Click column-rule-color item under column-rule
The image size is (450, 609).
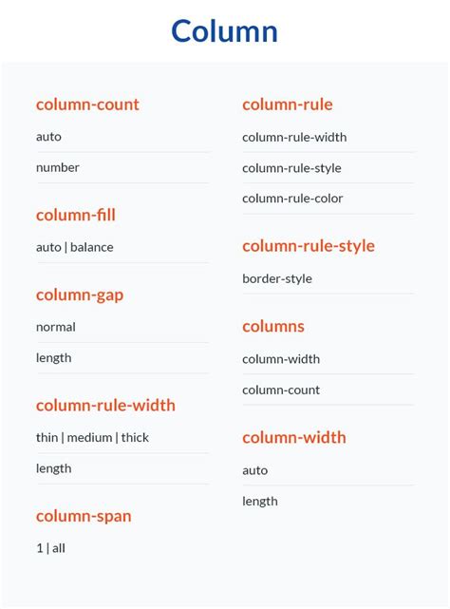pyautogui.click(x=292, y=199)
